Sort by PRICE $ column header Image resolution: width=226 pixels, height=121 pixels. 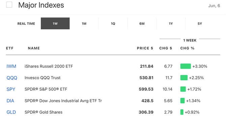145,48
